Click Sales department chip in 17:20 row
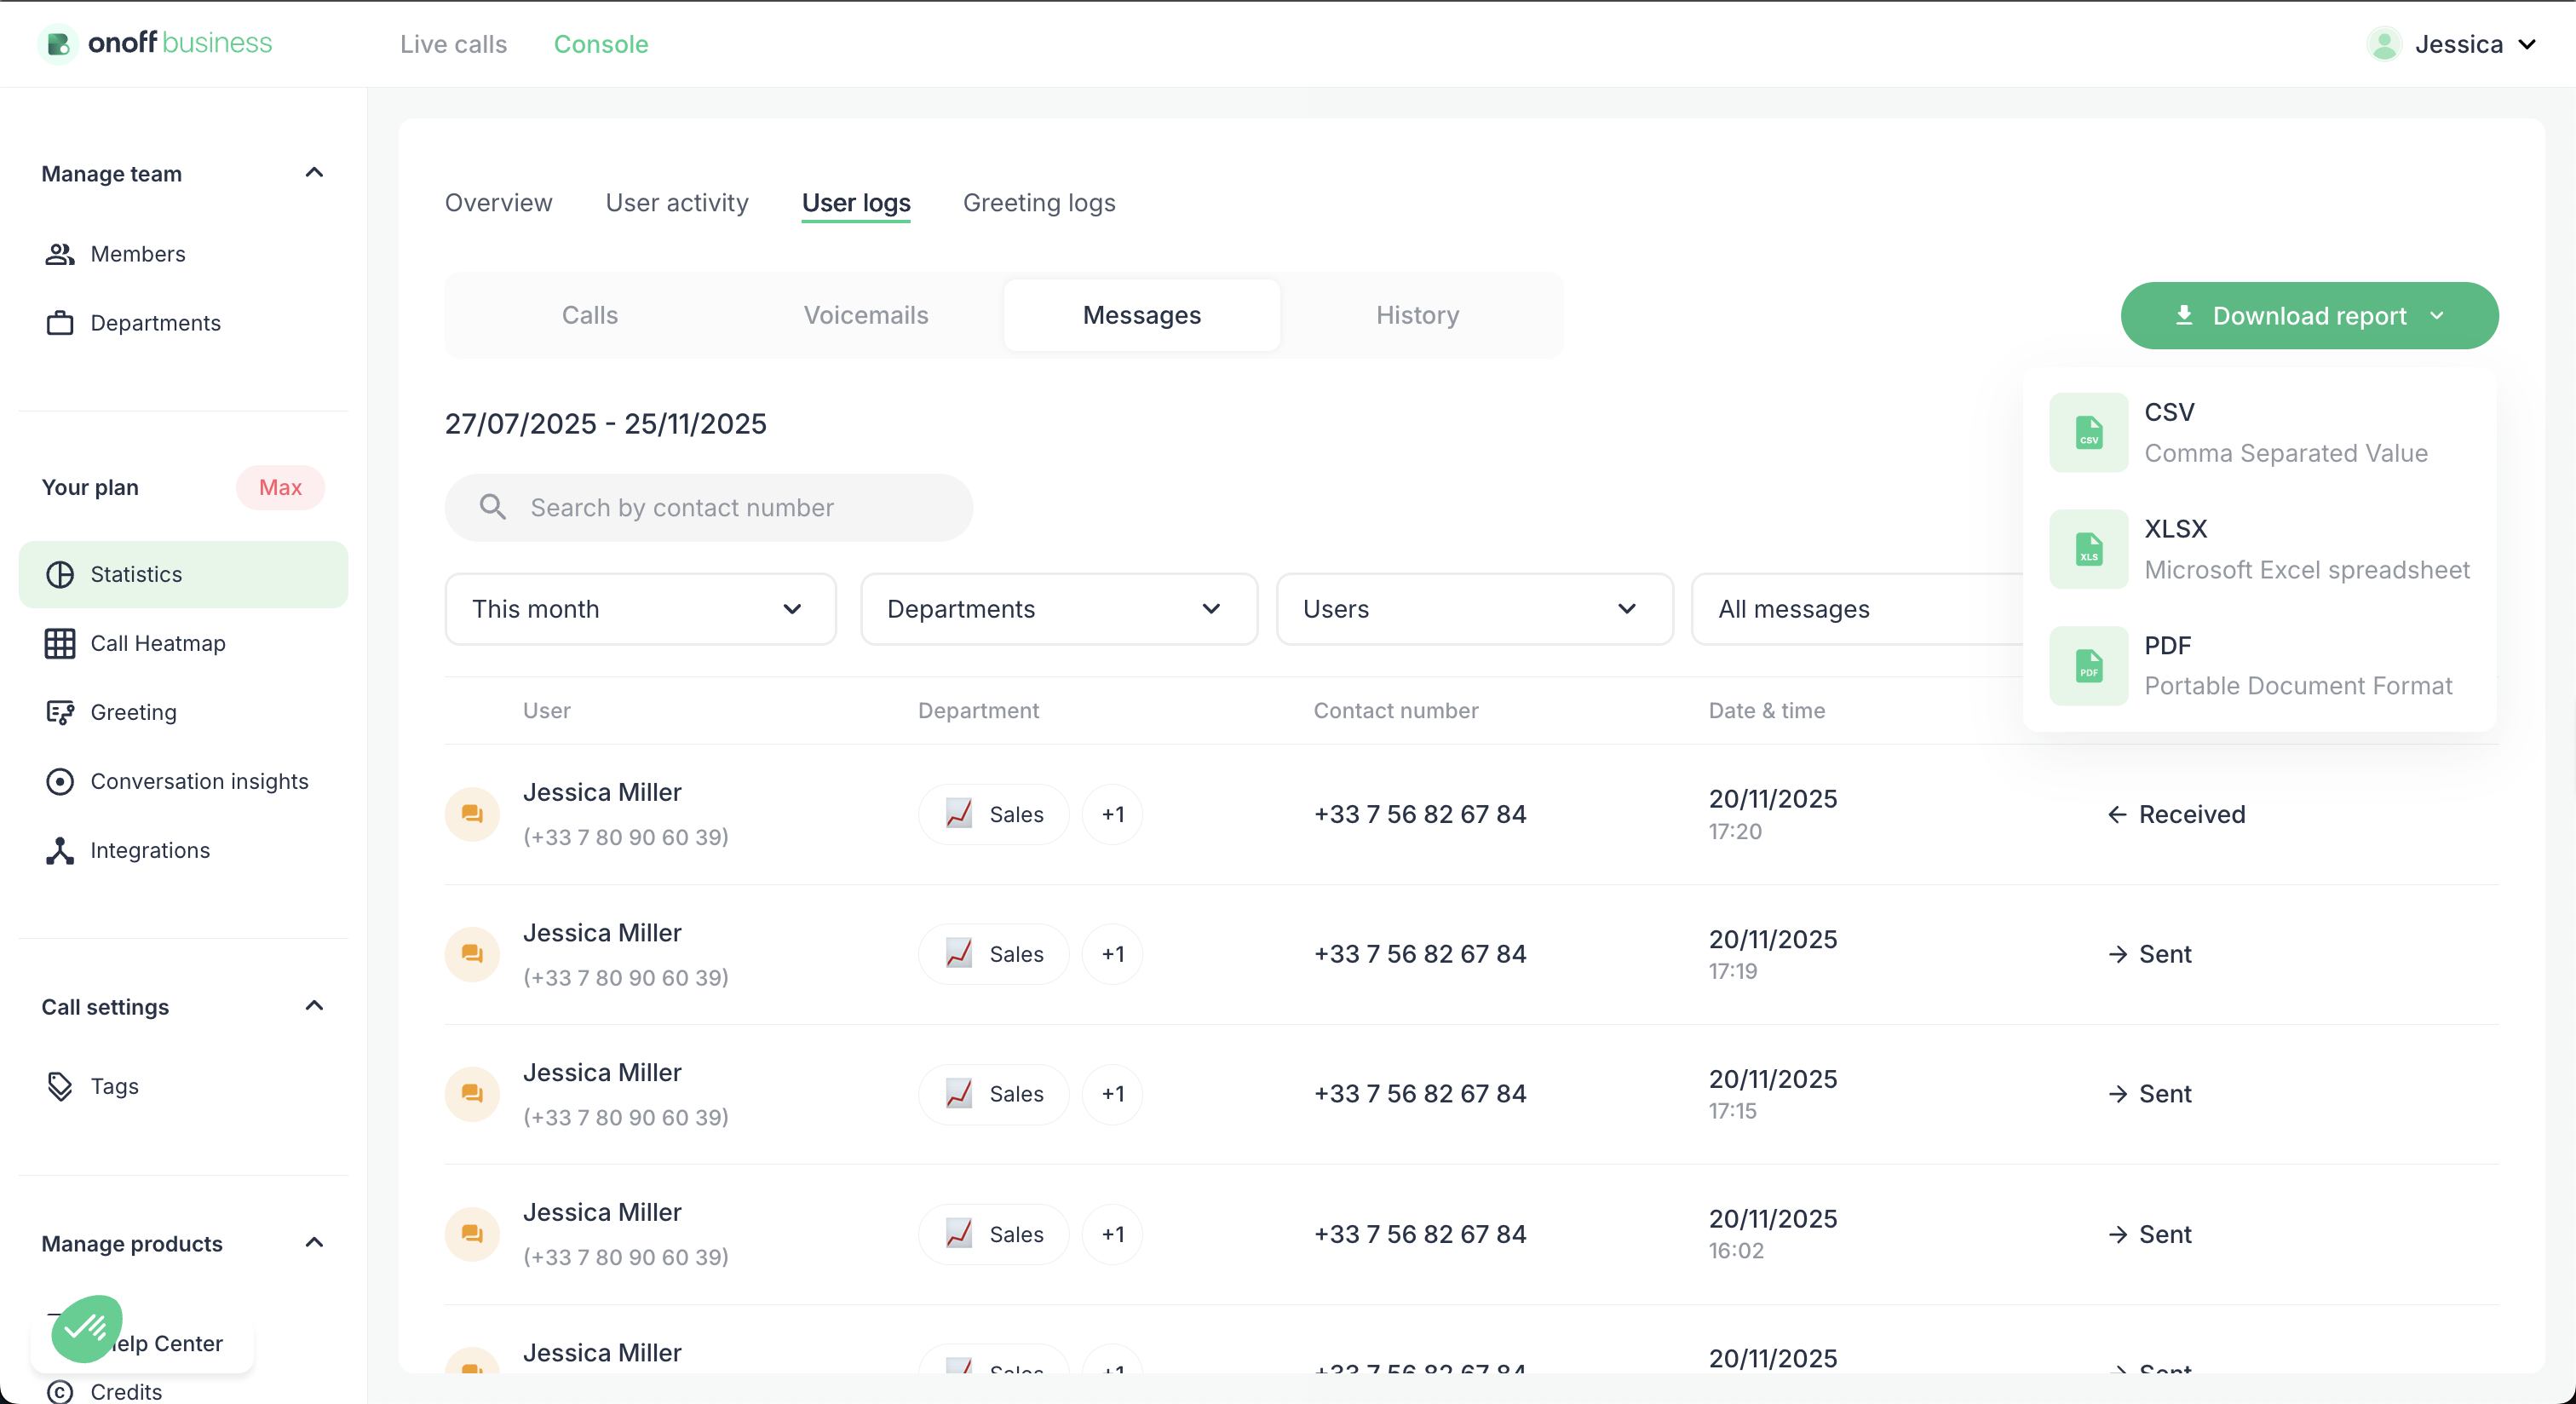This screenshot has width=2576, height=1404. (994, 814)
